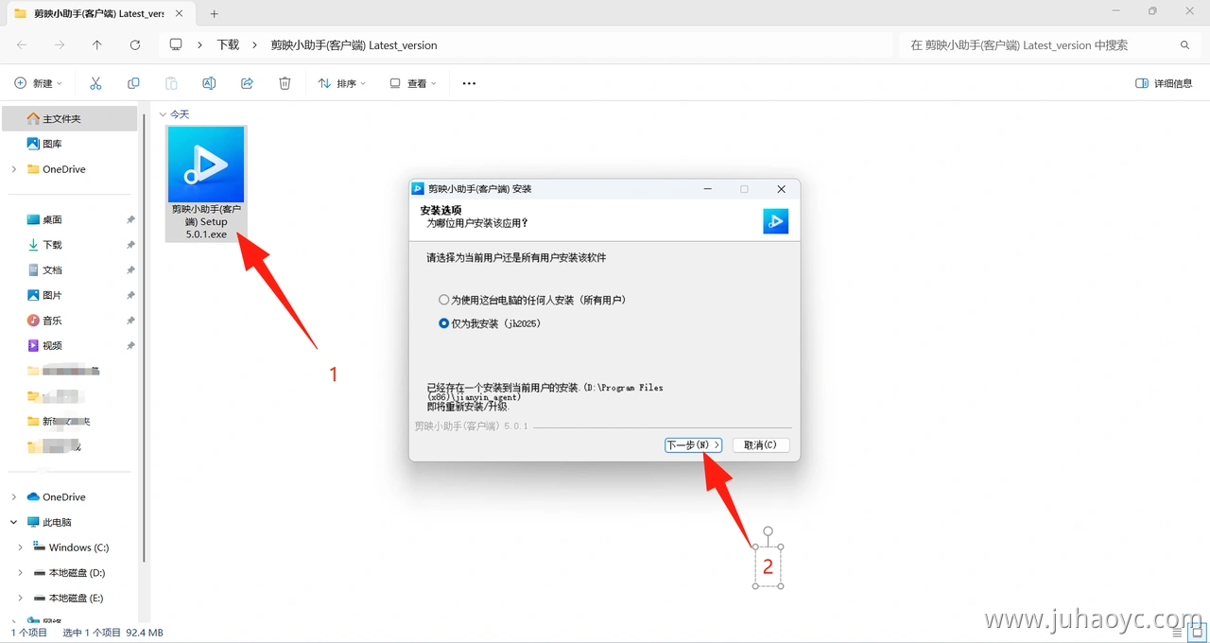Viewport: 1210px width, 643px height.
Task: Select 剪映小助手 Setup 5.0.1.exe file
Action: (x=206, y=183)
